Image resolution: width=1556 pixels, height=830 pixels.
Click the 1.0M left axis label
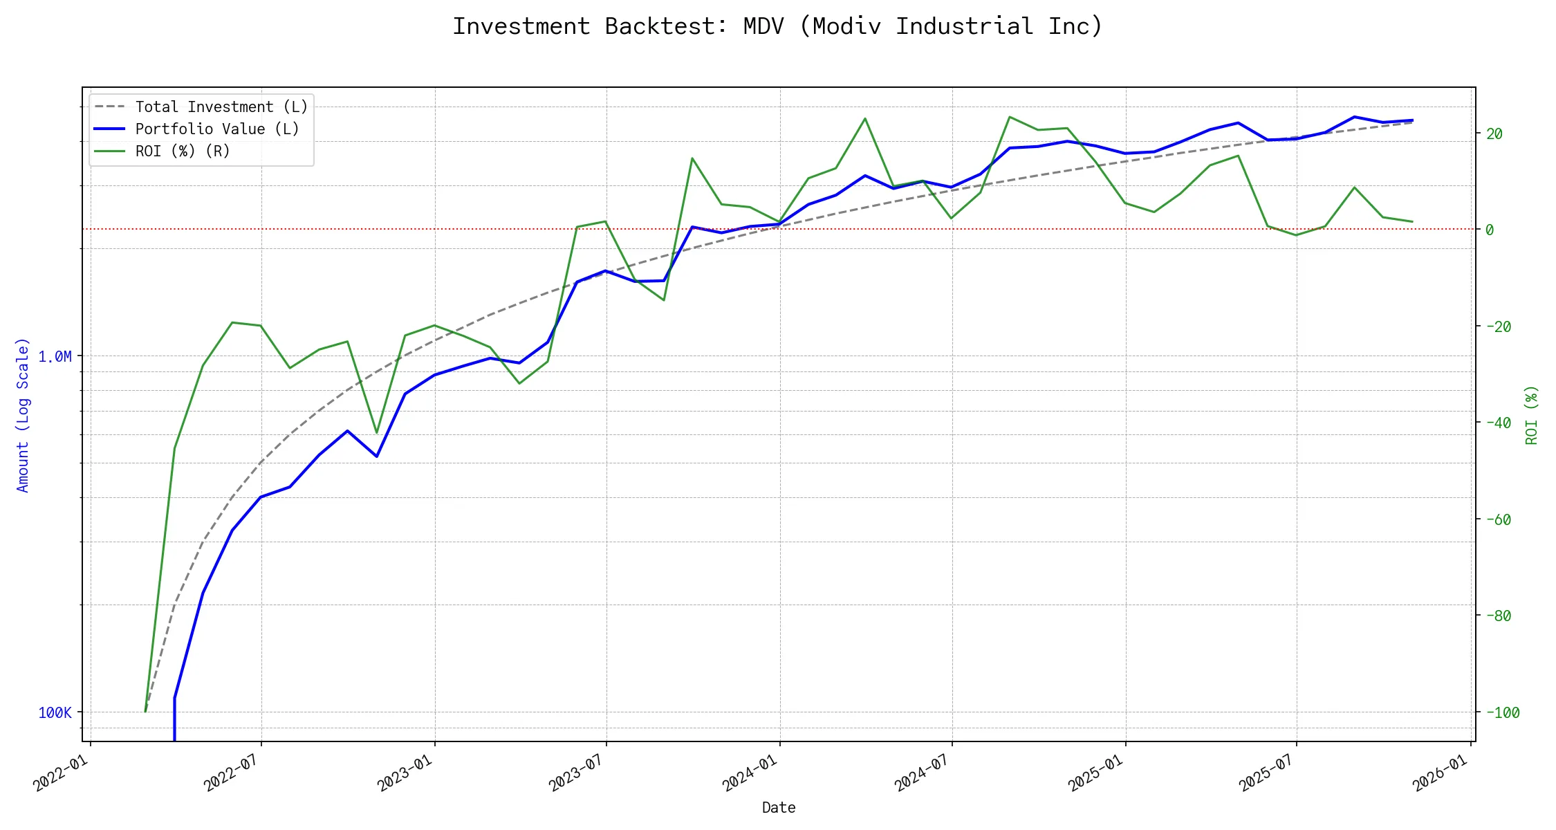55,357
